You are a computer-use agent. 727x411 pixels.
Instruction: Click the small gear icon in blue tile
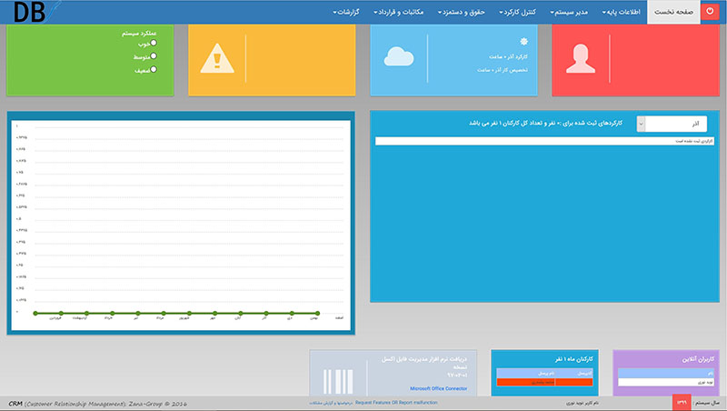click(x=523, y=43)
